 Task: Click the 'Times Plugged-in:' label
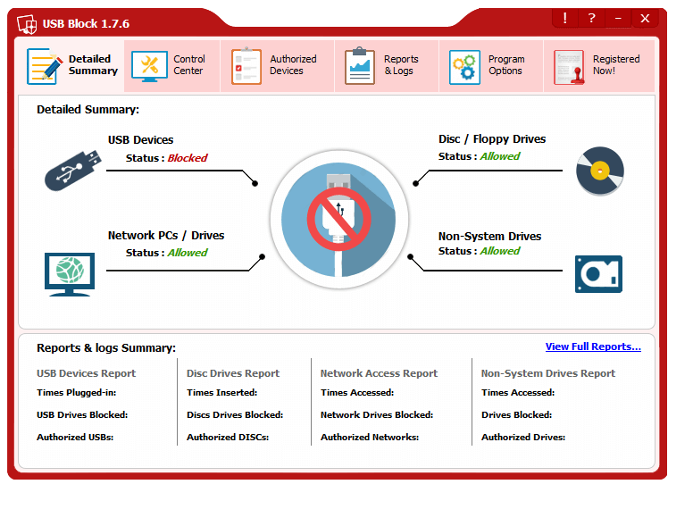pyautogui.click(x=77, y=393)
